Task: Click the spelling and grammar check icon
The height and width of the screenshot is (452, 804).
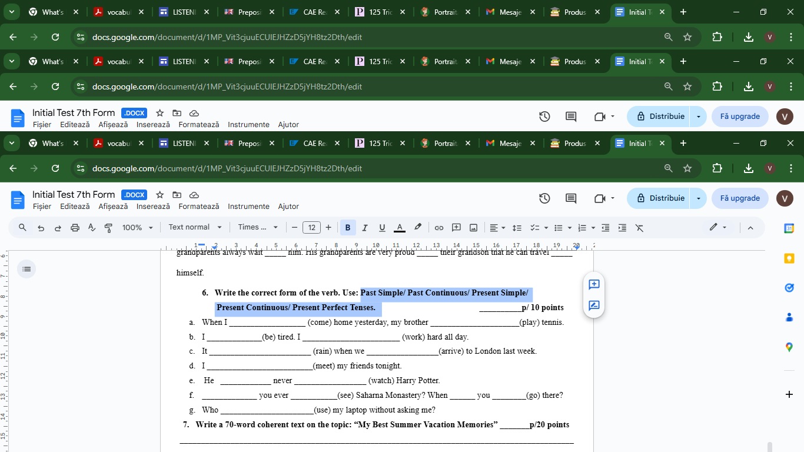Action: 92,228
